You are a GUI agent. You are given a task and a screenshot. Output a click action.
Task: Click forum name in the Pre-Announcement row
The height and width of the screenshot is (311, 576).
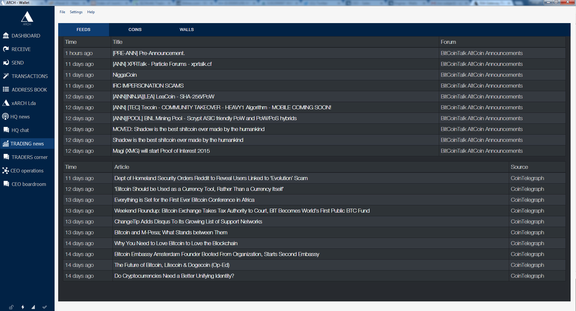tap(482, 53)
